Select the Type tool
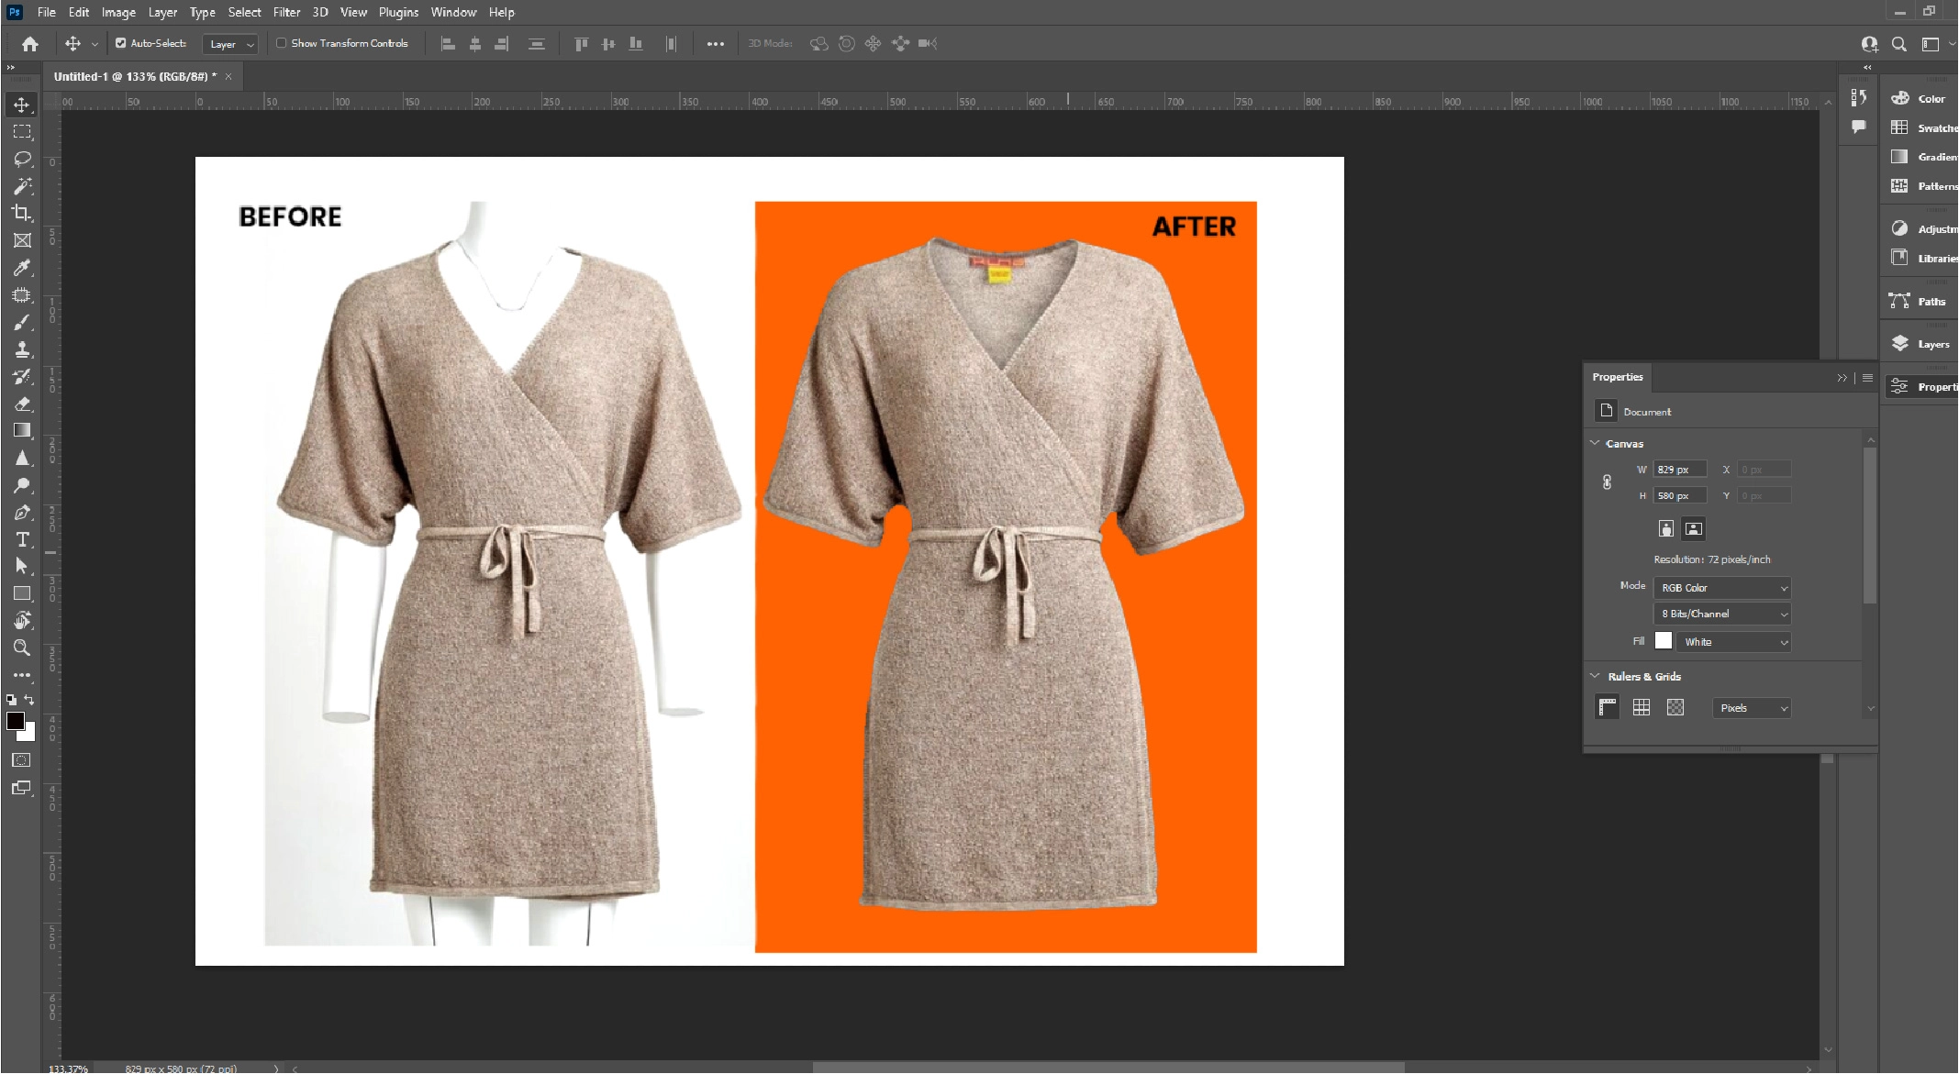1959x1074 pixels. 18,539
